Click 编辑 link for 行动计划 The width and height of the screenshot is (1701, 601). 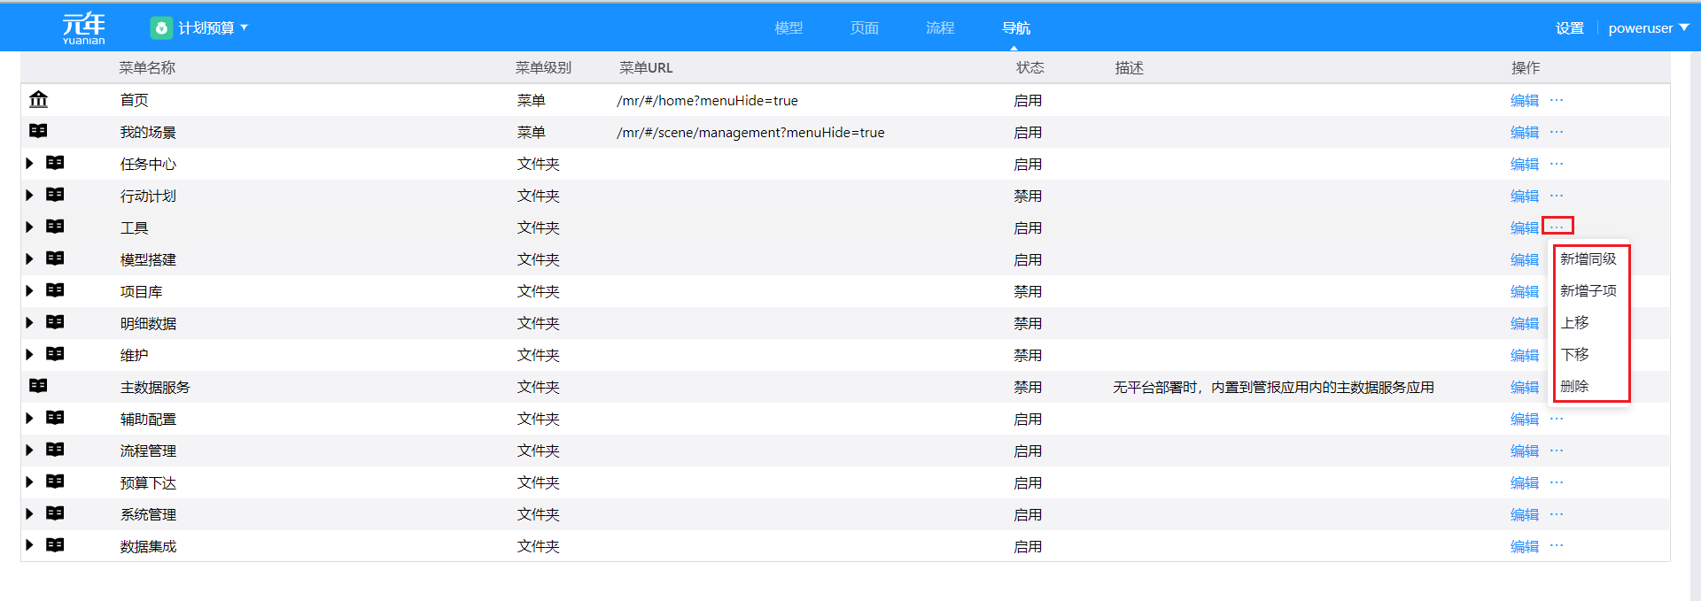1524,196
